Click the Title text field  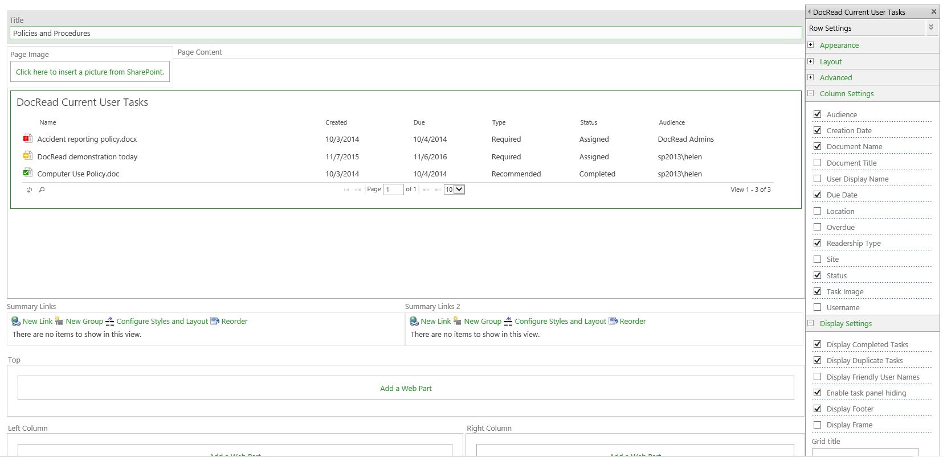[405, 33]
